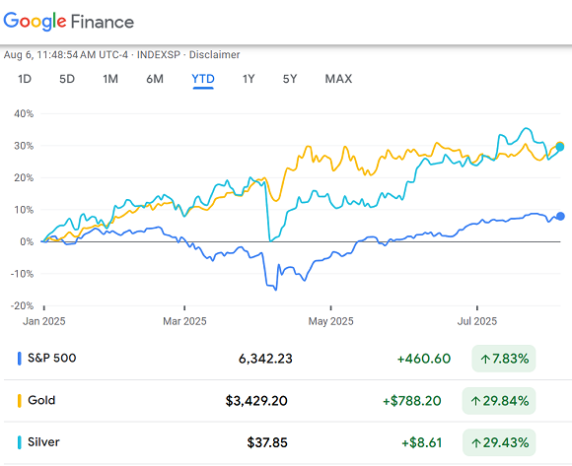The image size is (572, 466).
Task: Click the Silver teal color marker
Action: click(x=20, y=442)
